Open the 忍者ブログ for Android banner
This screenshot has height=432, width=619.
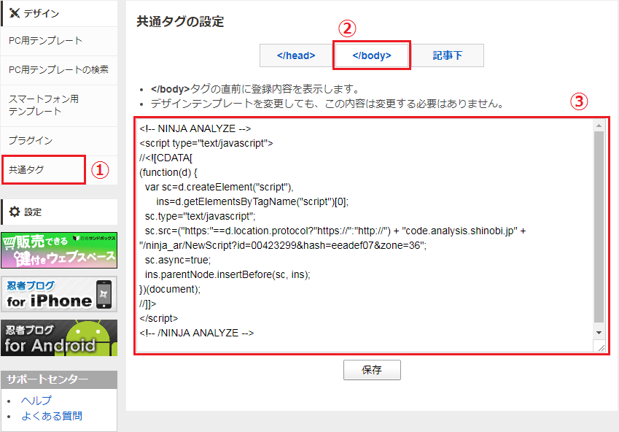(x=59, y=339)
